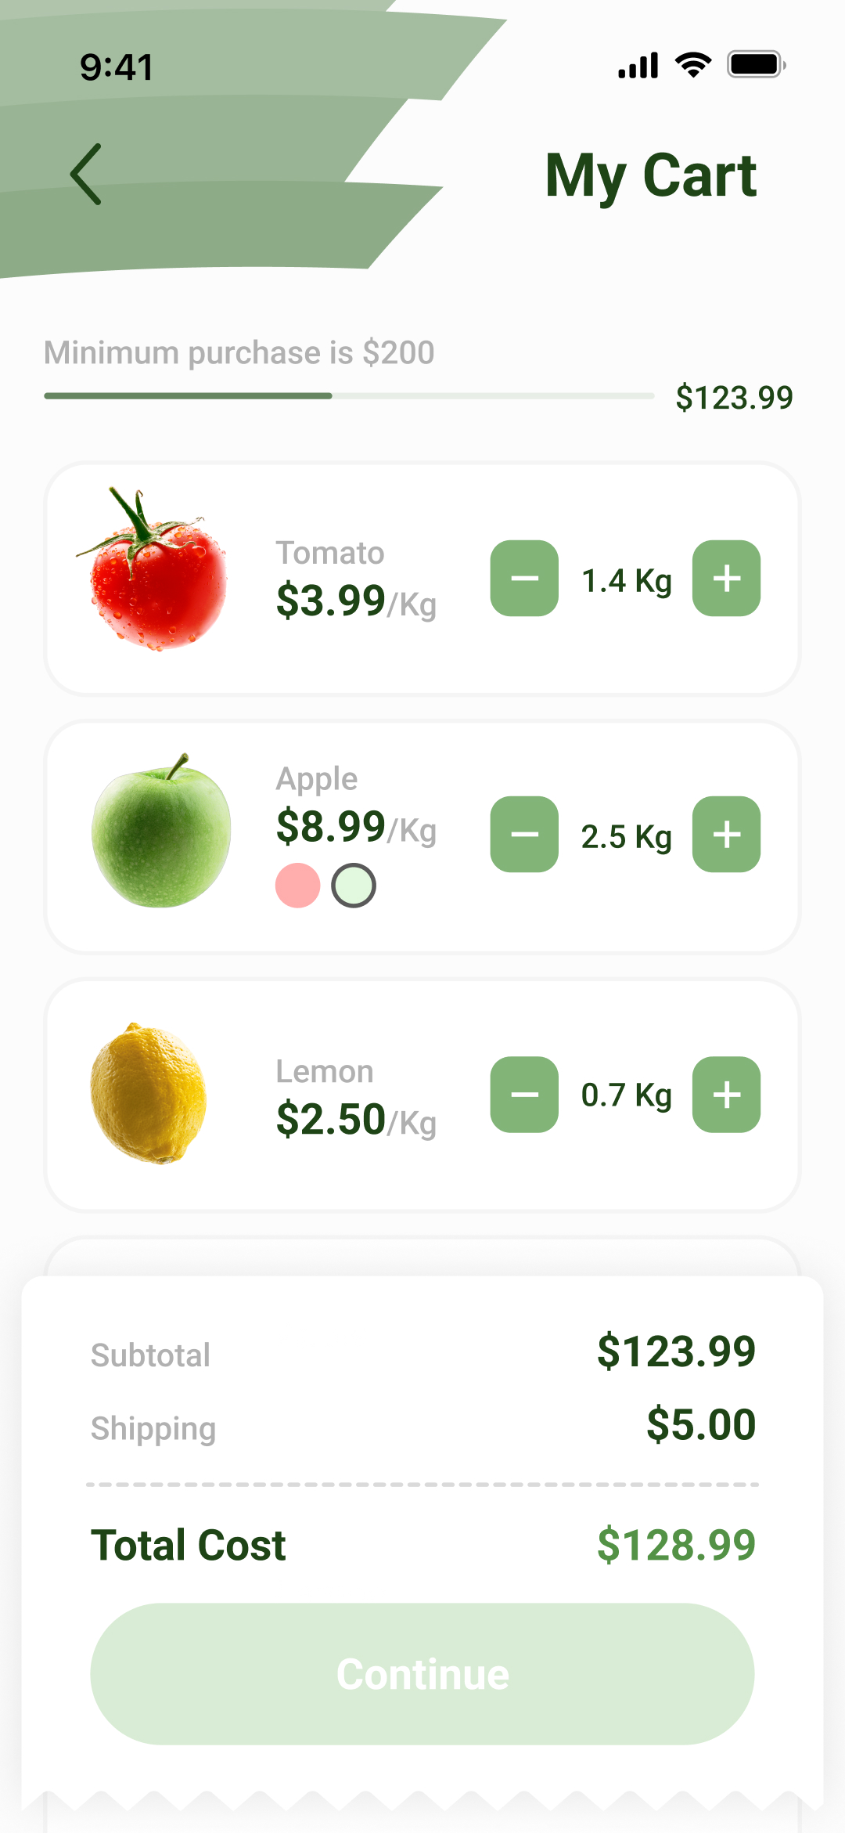Screen dimensions: 845x1833
Task: Decrease Apple quantity with minus button
Action: coord(524,835)
